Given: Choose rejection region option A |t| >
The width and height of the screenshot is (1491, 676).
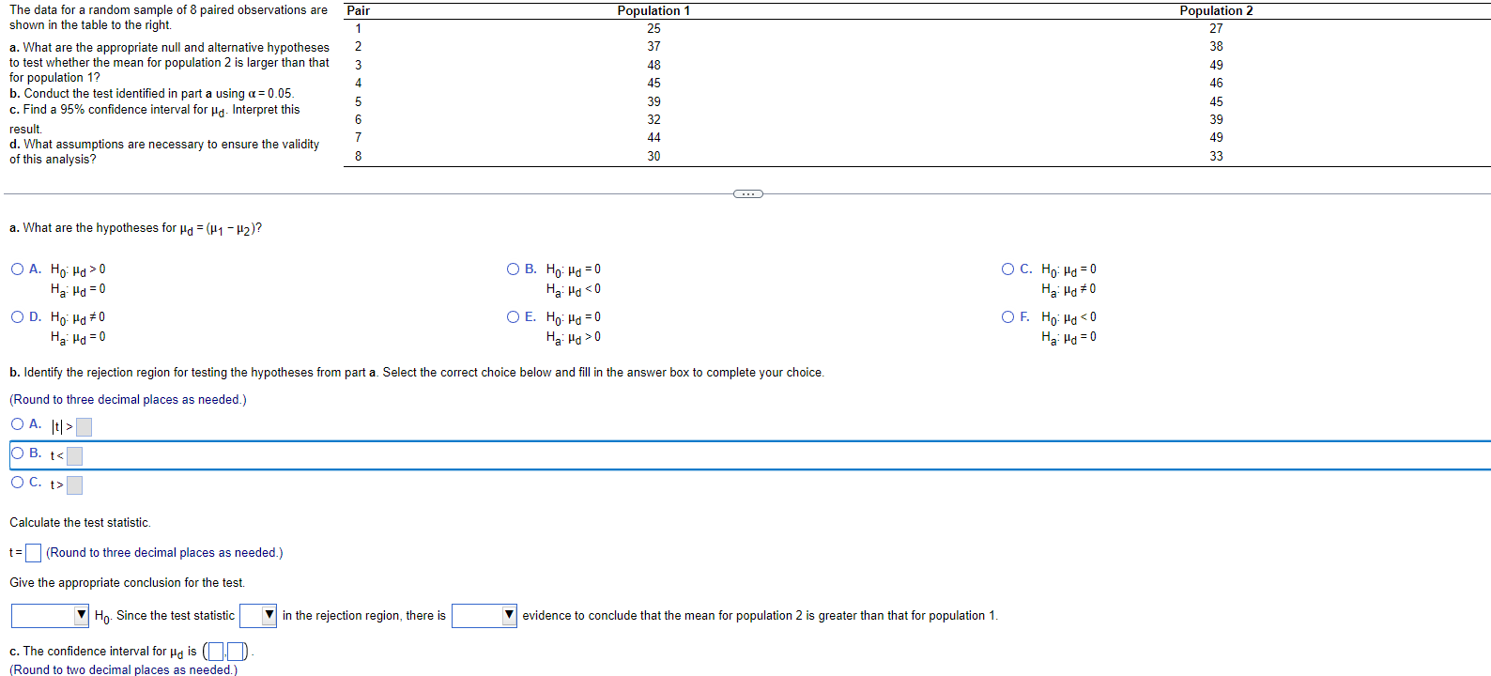Looking at the screenshot, I should coord(18,424).
